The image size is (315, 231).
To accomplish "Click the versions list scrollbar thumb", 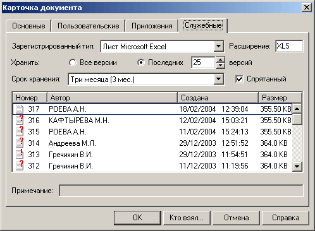I will click(297, 119).
